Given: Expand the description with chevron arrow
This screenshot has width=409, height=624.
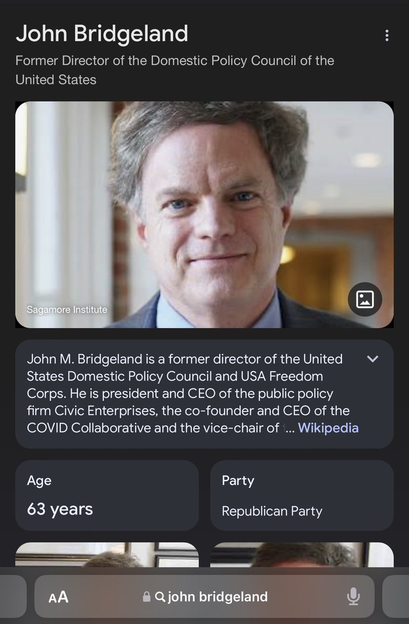Looking at the screenshot, I should [373, 359].
